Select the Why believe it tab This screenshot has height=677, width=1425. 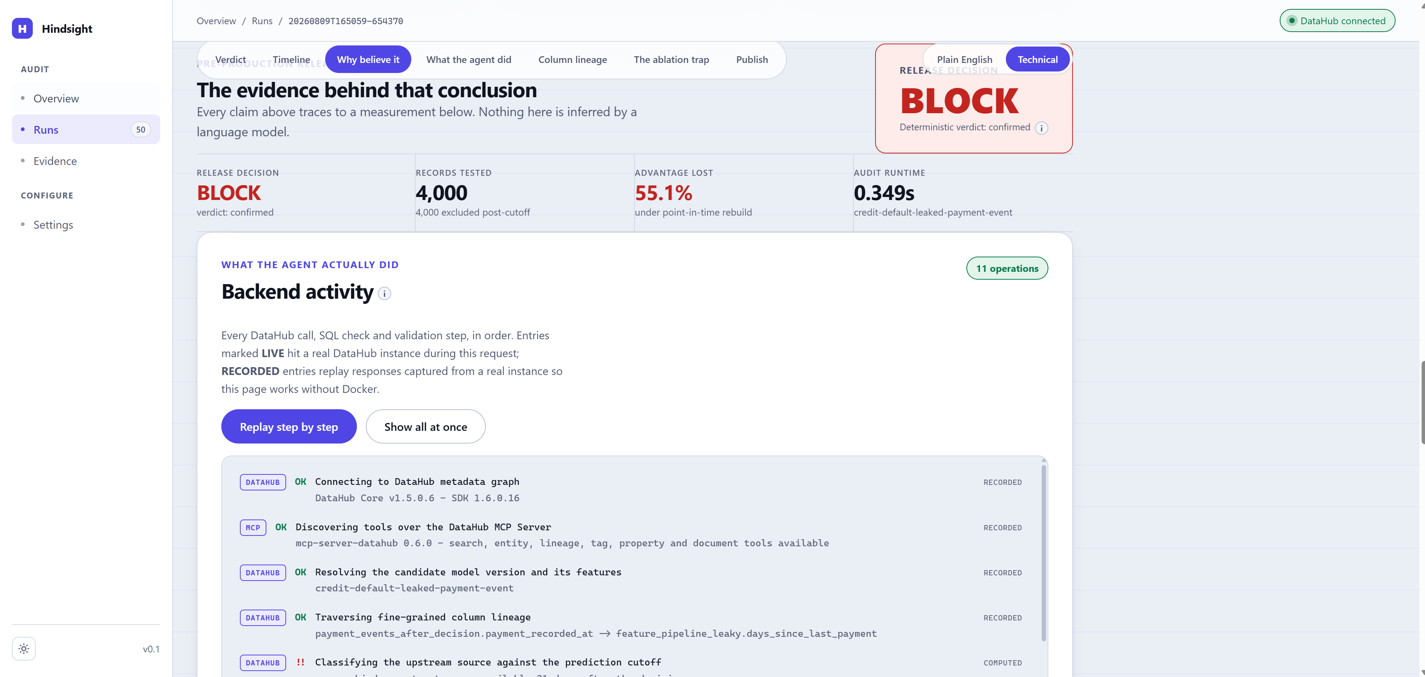(368, 59)
